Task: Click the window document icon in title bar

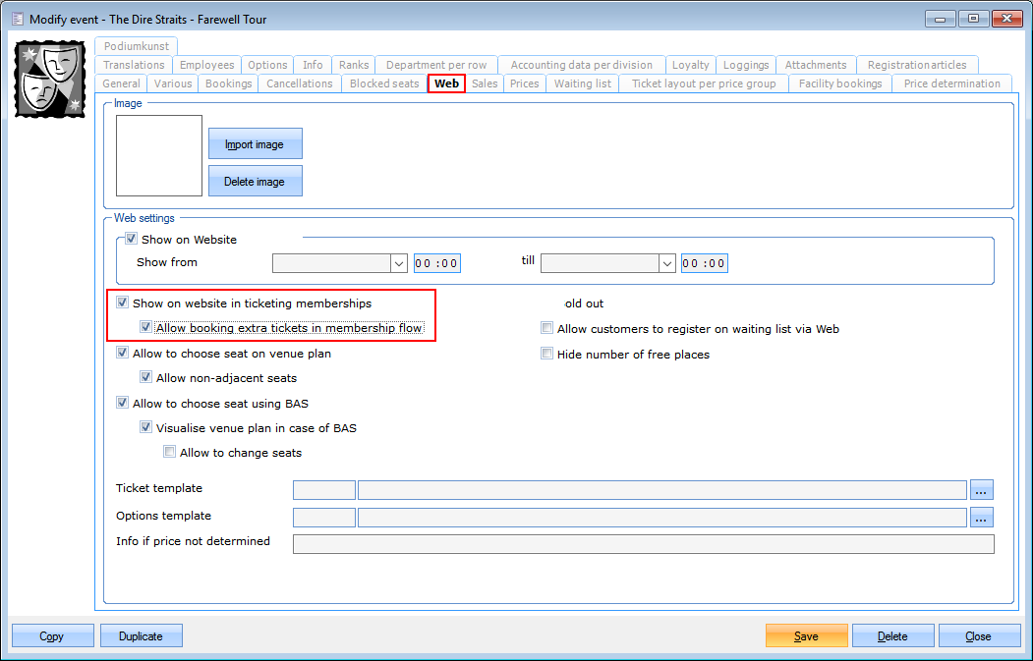Action: pos(16,19)
